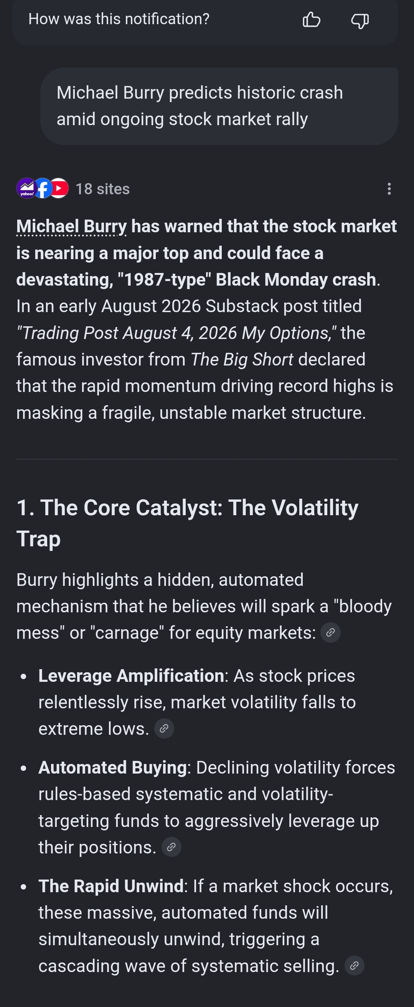This screenshot has height=1007, width=414.
Task: Tap the italic 'The Big Short' text
Action: point(242,360)
